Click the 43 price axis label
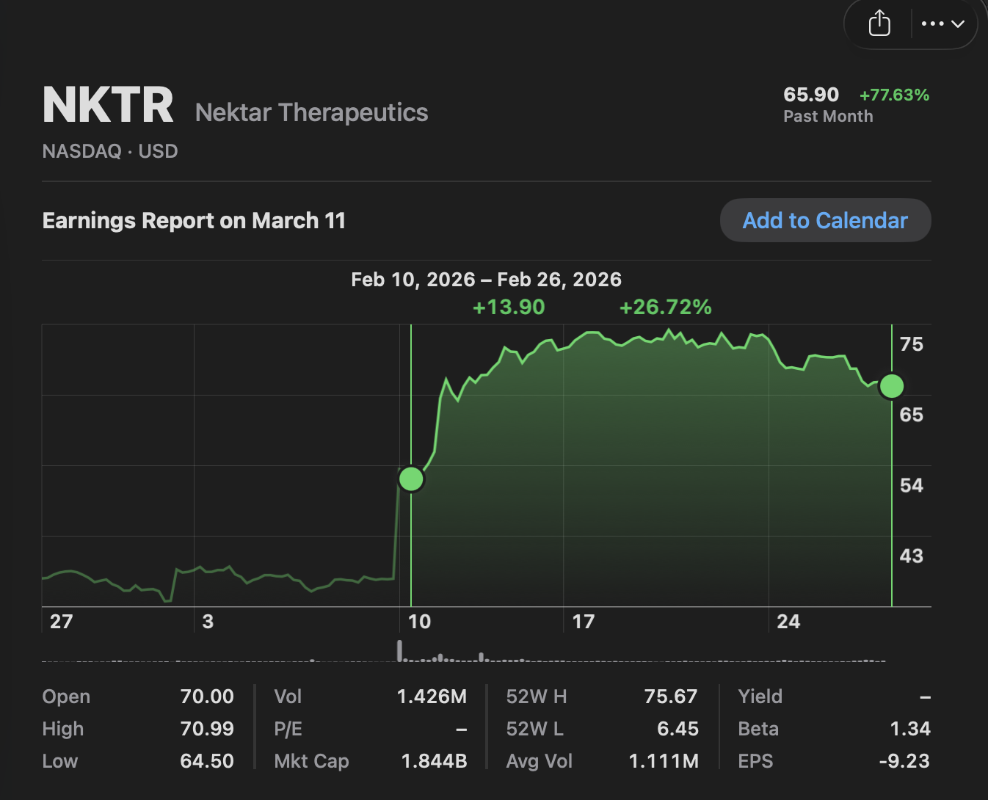 click(912, 556)
